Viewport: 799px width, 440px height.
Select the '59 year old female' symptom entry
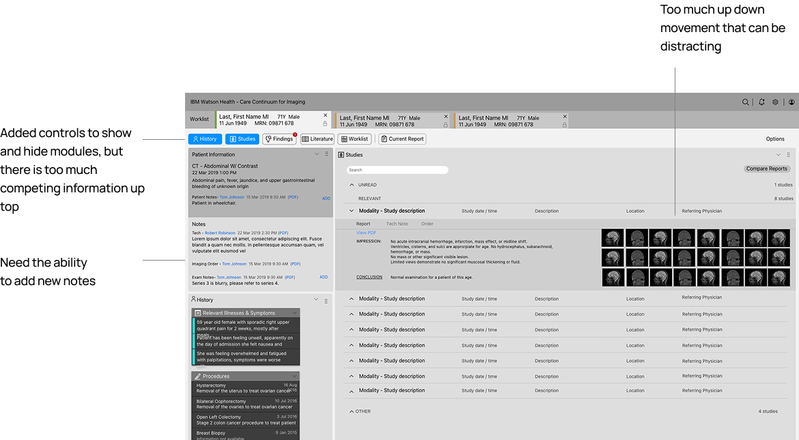(246, 325)
